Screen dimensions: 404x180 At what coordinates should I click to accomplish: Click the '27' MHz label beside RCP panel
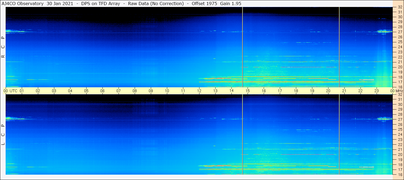click(400, 32)
